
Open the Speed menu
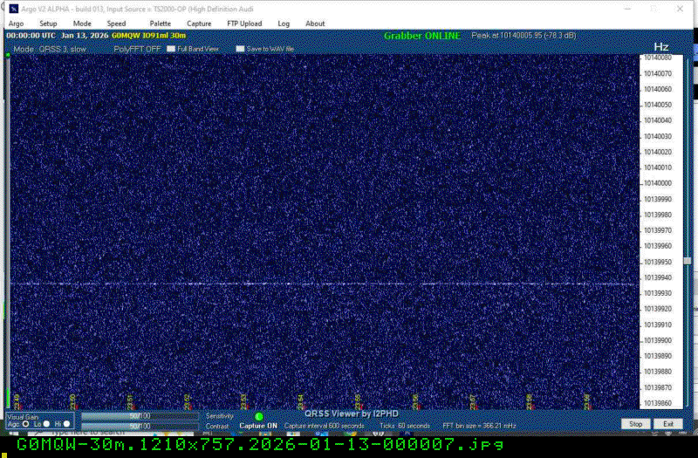(116, 24)
